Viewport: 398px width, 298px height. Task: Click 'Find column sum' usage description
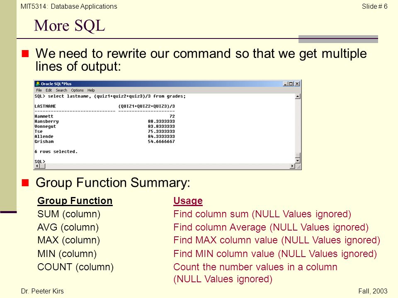point(262,214)
